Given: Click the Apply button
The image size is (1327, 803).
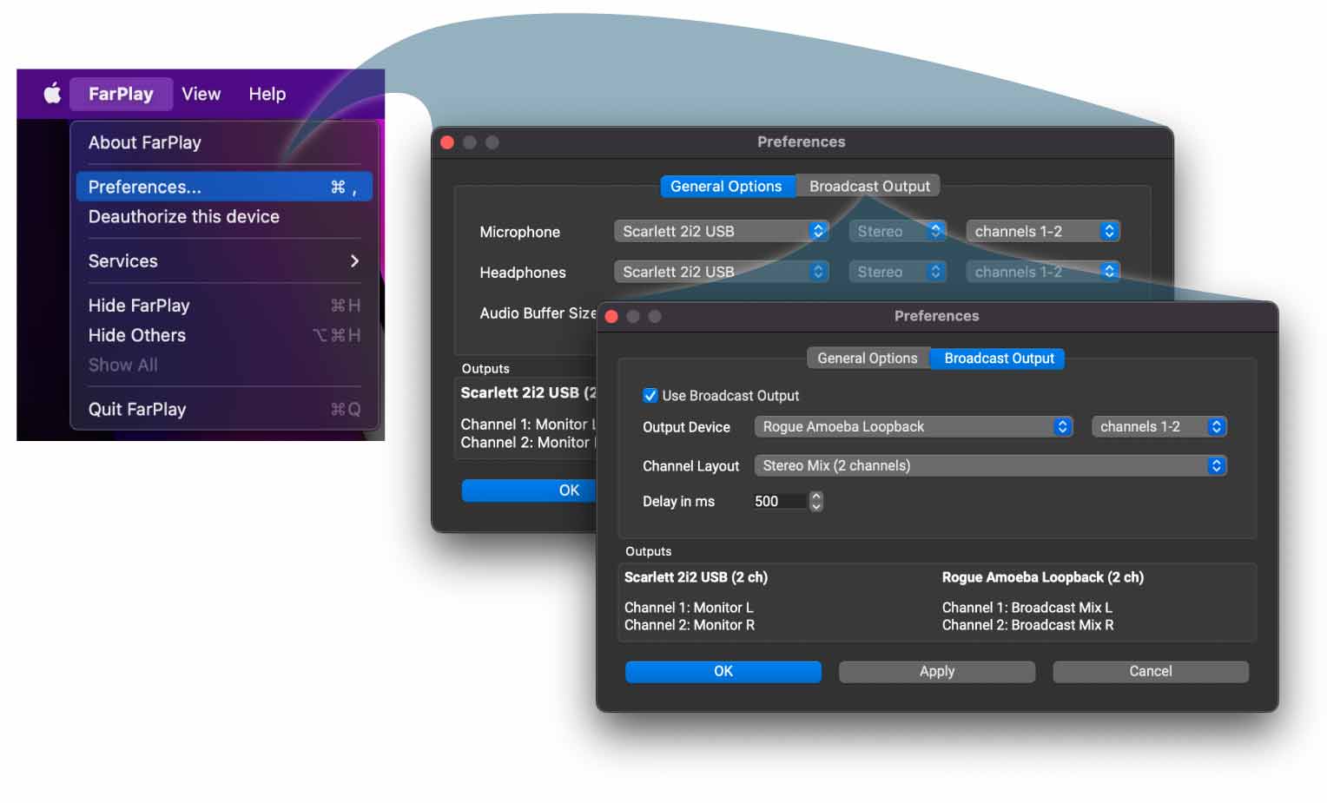Looking at the screenshot, I should click(936, 671).
